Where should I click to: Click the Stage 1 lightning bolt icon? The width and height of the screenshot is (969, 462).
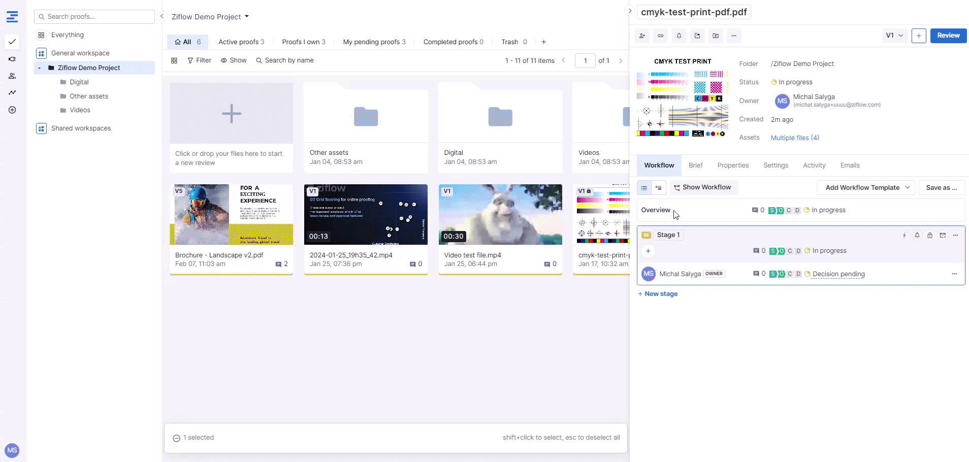pyautogui.click(x=904, y=236)
